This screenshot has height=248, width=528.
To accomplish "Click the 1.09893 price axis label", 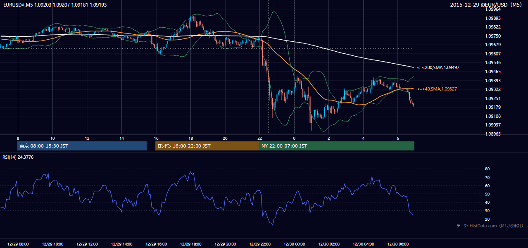I will pos(493,18).
